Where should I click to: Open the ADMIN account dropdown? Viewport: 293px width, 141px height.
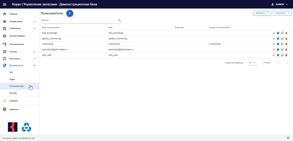279,4
